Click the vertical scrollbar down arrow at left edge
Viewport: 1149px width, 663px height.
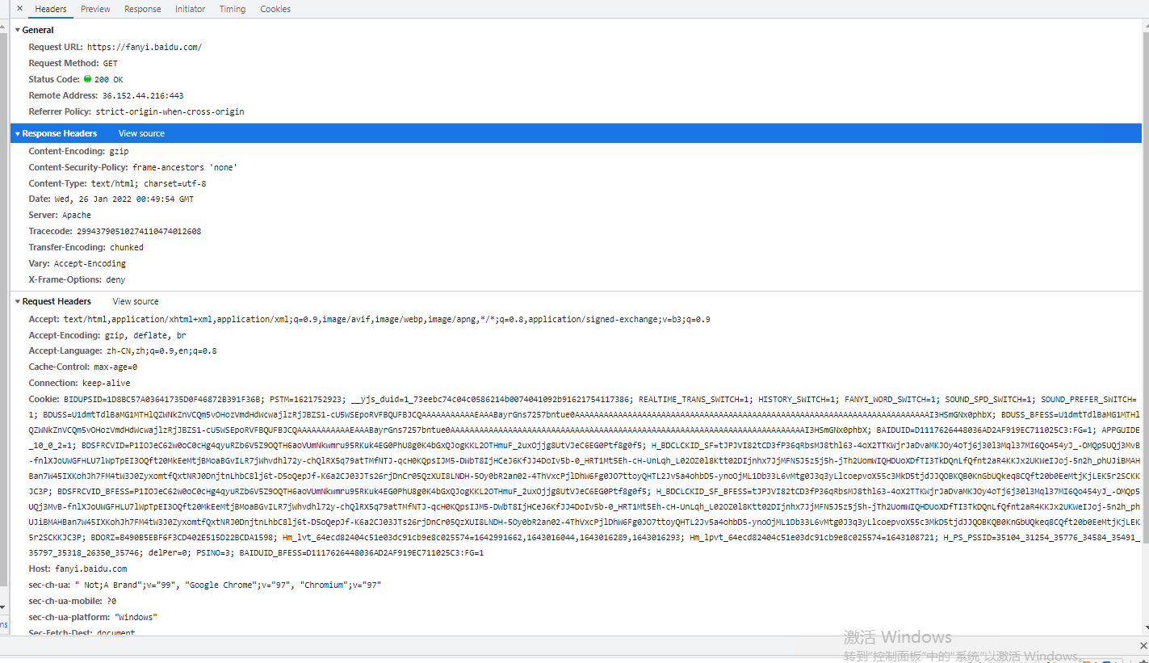[3, 607]
